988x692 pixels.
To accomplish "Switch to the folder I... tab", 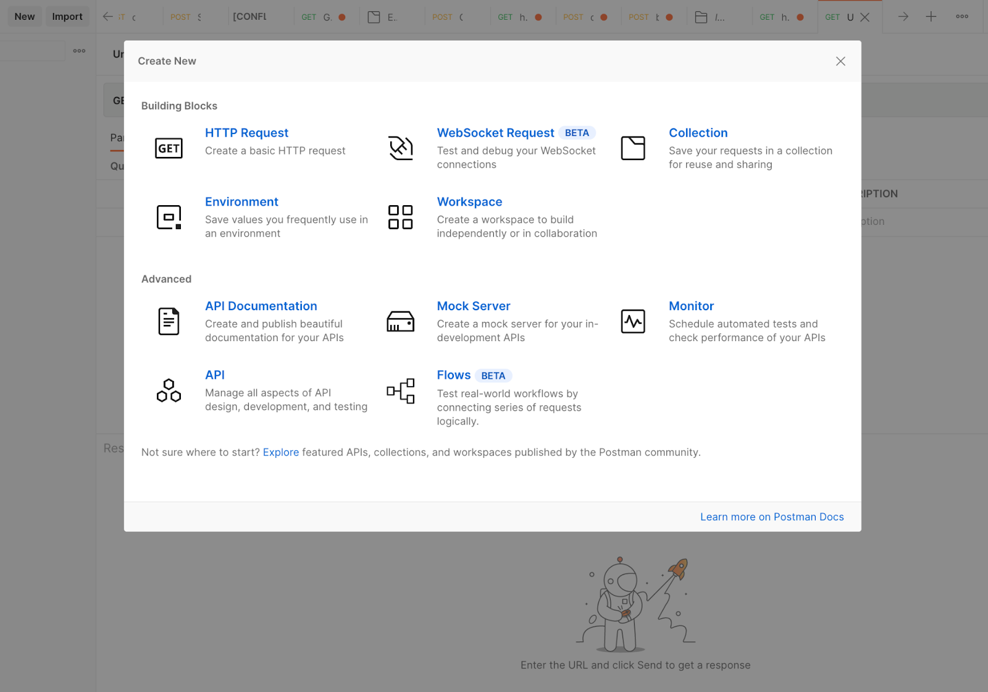I will [719, 17].
